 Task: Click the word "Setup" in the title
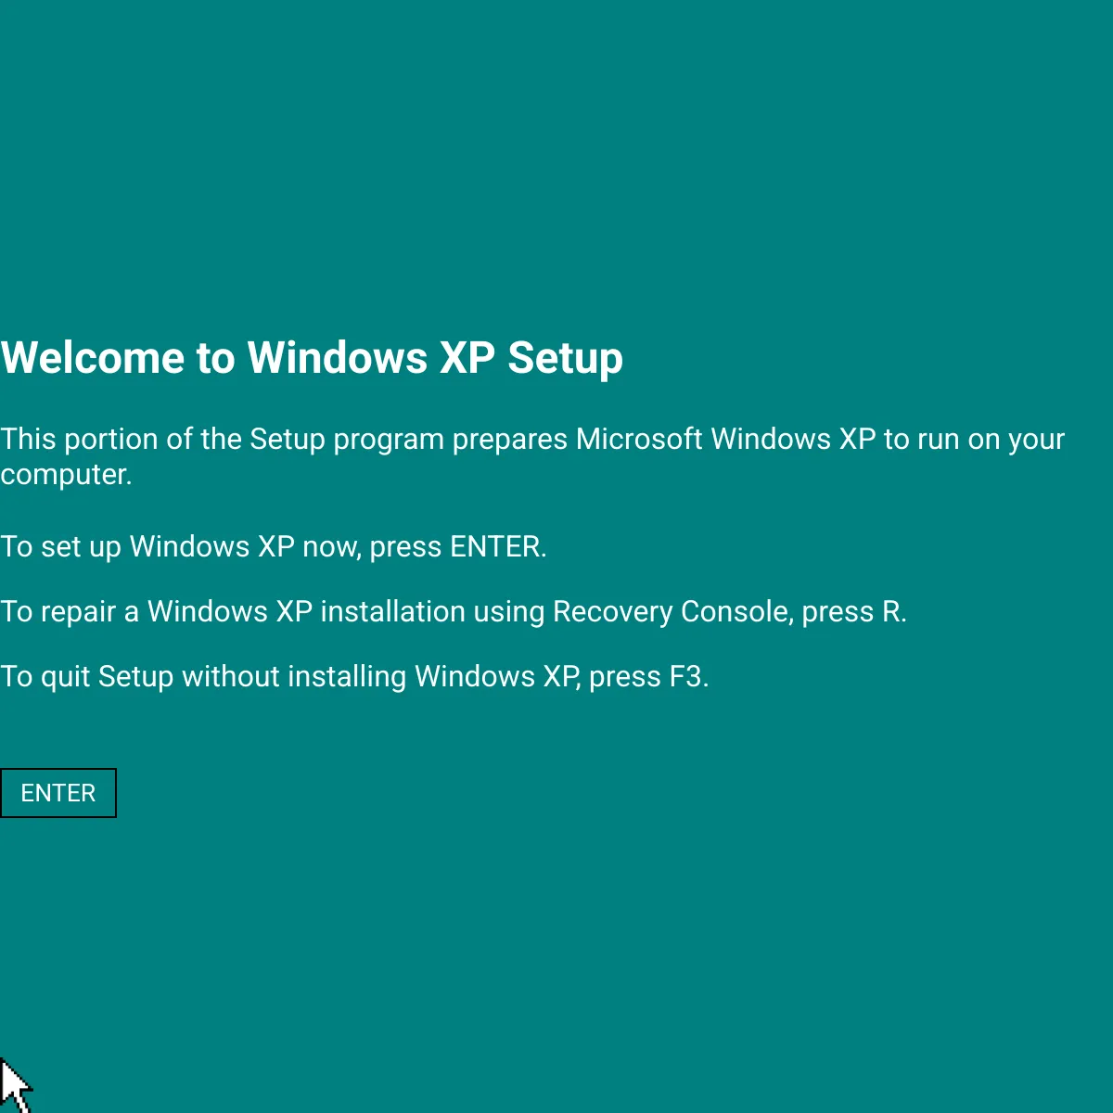565,359
